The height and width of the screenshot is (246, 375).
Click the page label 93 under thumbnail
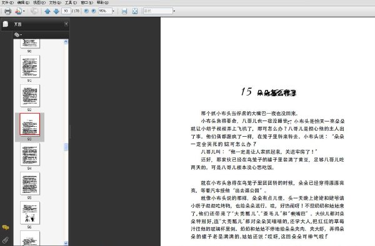29,139
